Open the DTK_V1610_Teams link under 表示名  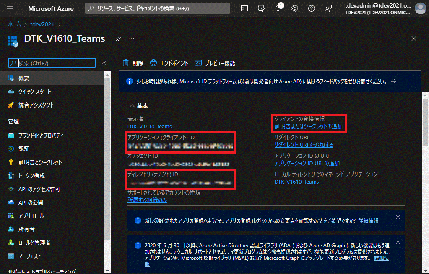coord(149,127)
